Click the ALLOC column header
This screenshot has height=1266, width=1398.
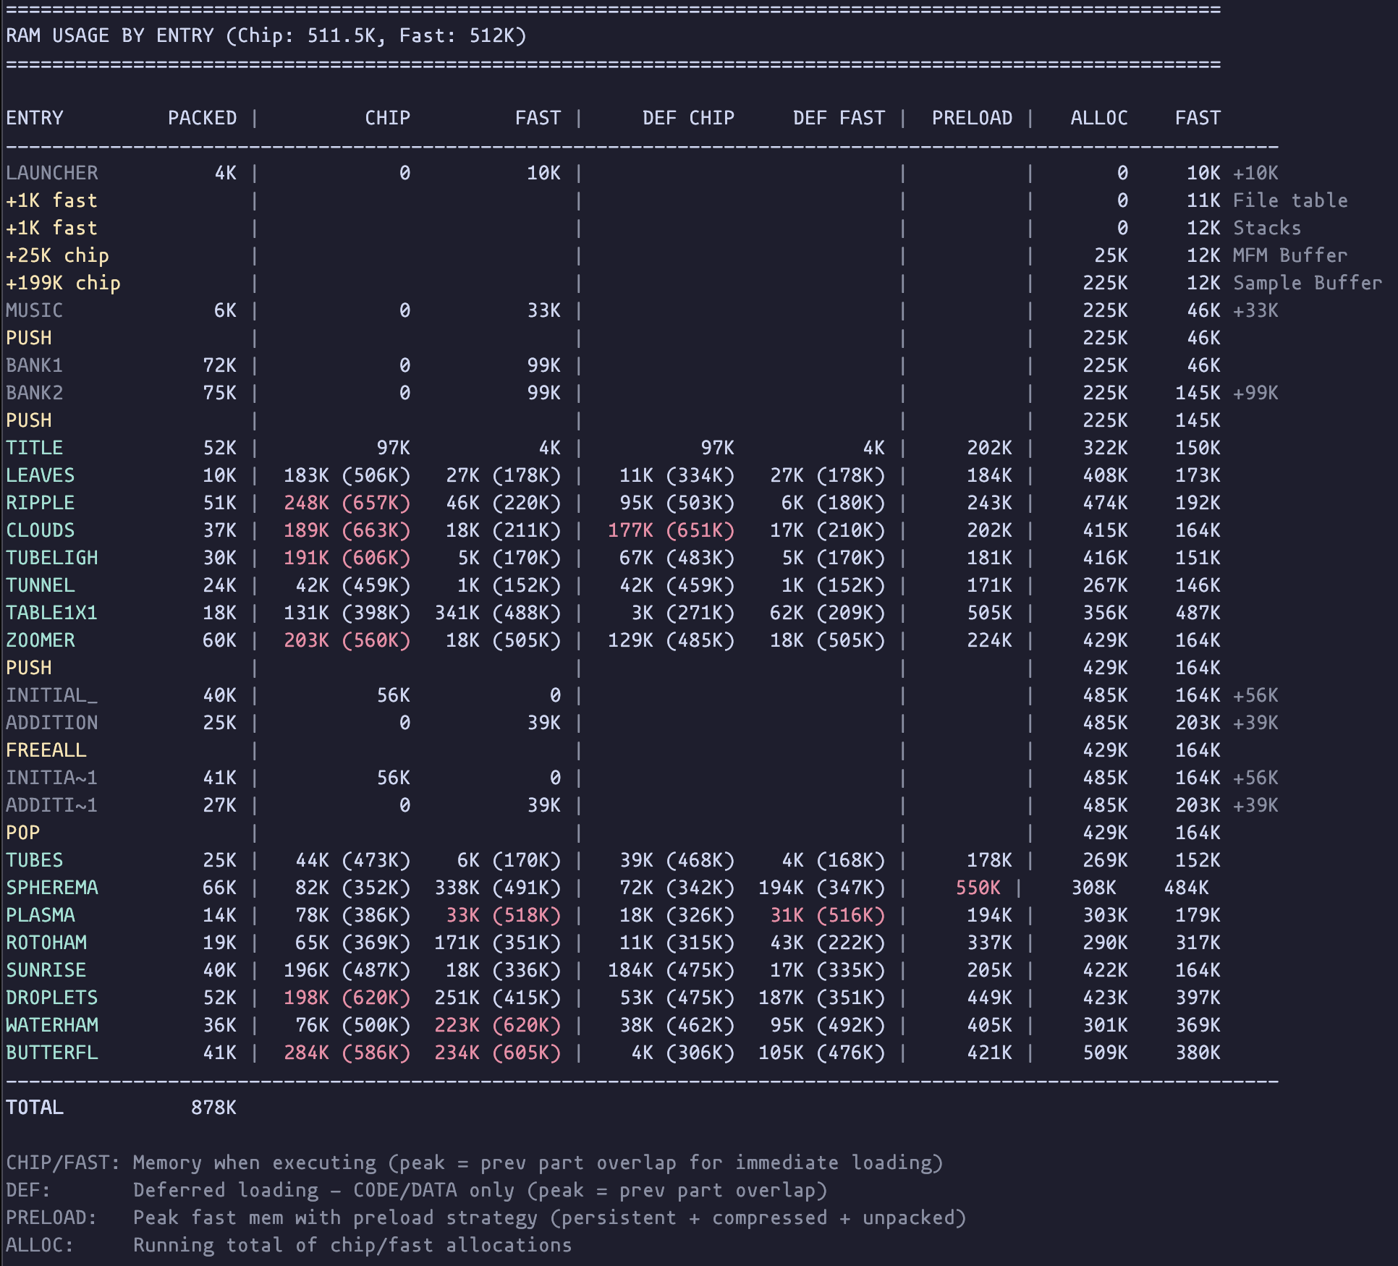coord(1099,118)
